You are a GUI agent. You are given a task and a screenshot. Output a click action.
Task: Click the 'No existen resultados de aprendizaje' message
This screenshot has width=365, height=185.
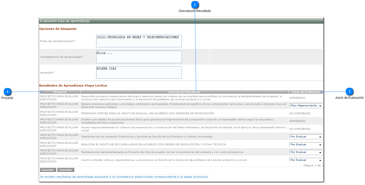click(x=124, y=177)
